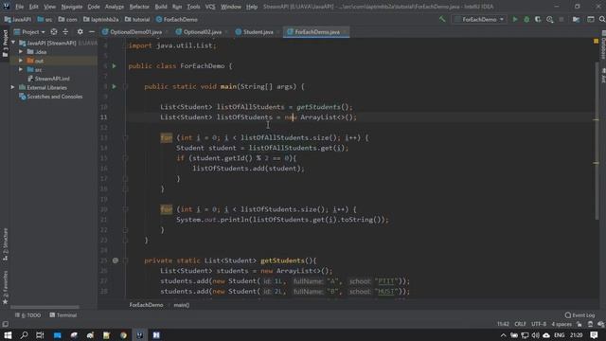
Task: Click main() in the editor breadcrumb
Action: point(181,305)
